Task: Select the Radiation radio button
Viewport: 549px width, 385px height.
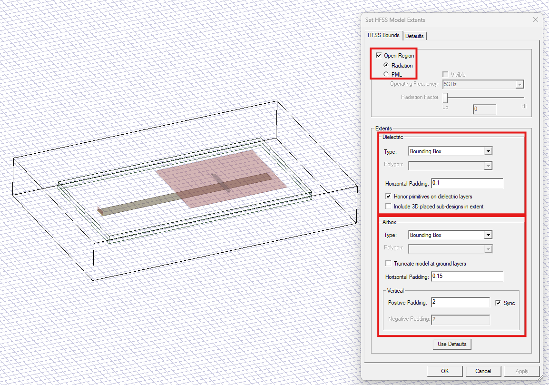Action: coord(386,66)
